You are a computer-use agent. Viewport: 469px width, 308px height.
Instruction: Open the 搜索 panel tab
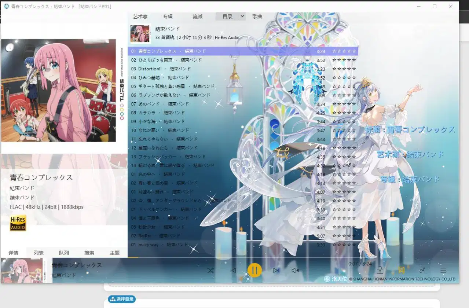tap(89, 253)
